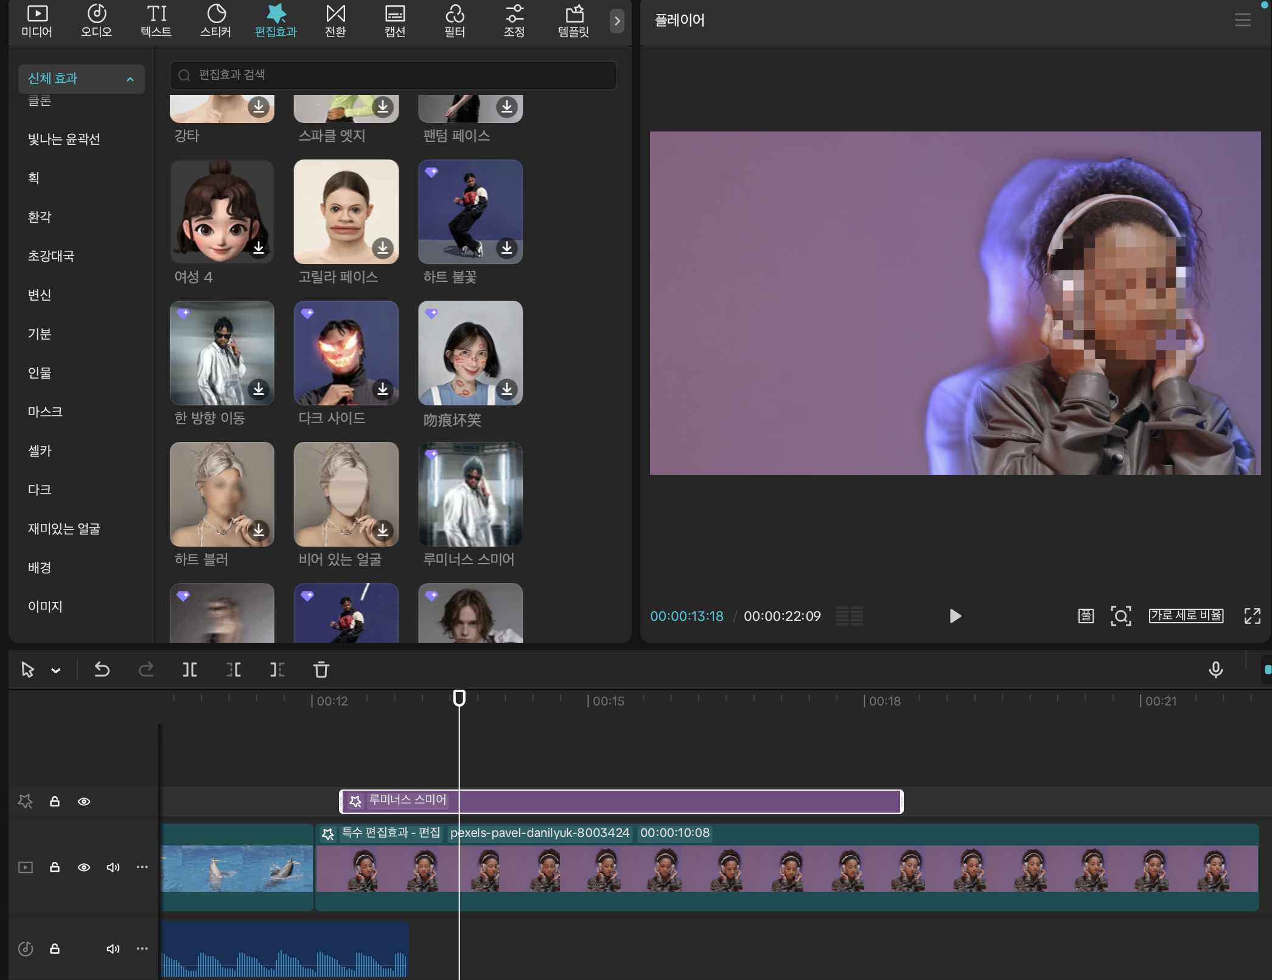Collapse the 신체 효과 category
The width and height of the screenshot is (1272, 980).
130,79
